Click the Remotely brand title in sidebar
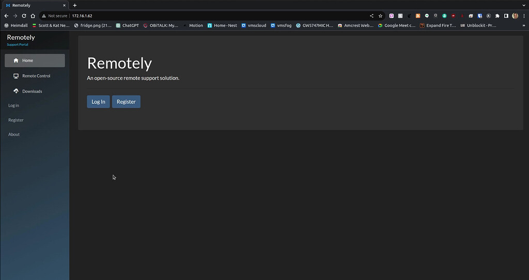529x280 pixels. [x=21, y=37]
